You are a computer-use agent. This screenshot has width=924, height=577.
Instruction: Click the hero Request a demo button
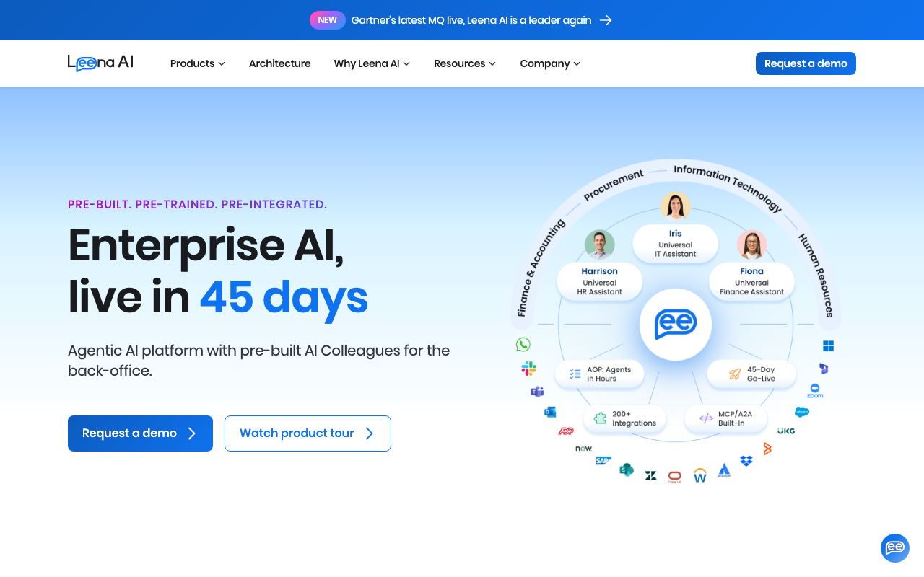pyautogui.click(x=140, y=433)
